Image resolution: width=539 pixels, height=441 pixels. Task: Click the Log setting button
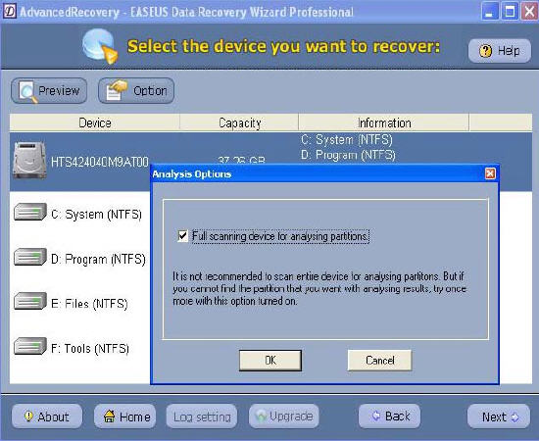coord(202,416)
